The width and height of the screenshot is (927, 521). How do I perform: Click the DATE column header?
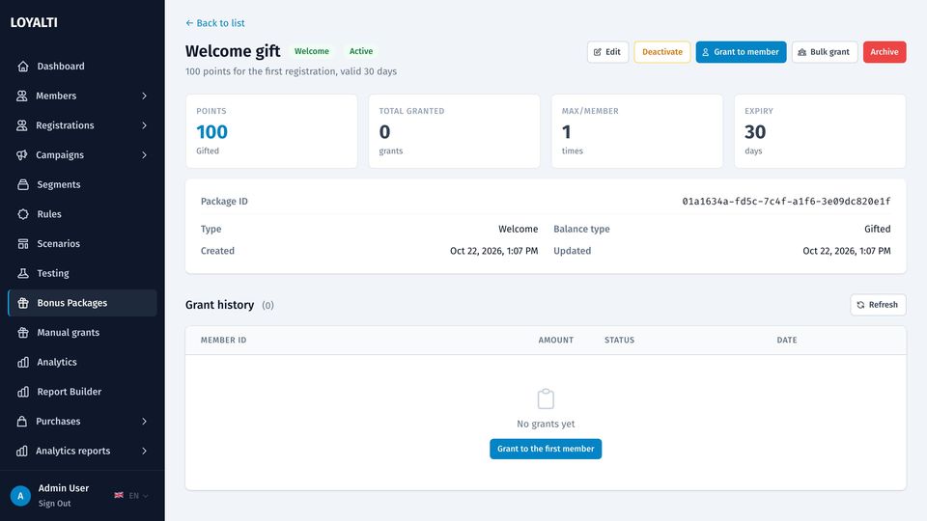coord(787,341)
